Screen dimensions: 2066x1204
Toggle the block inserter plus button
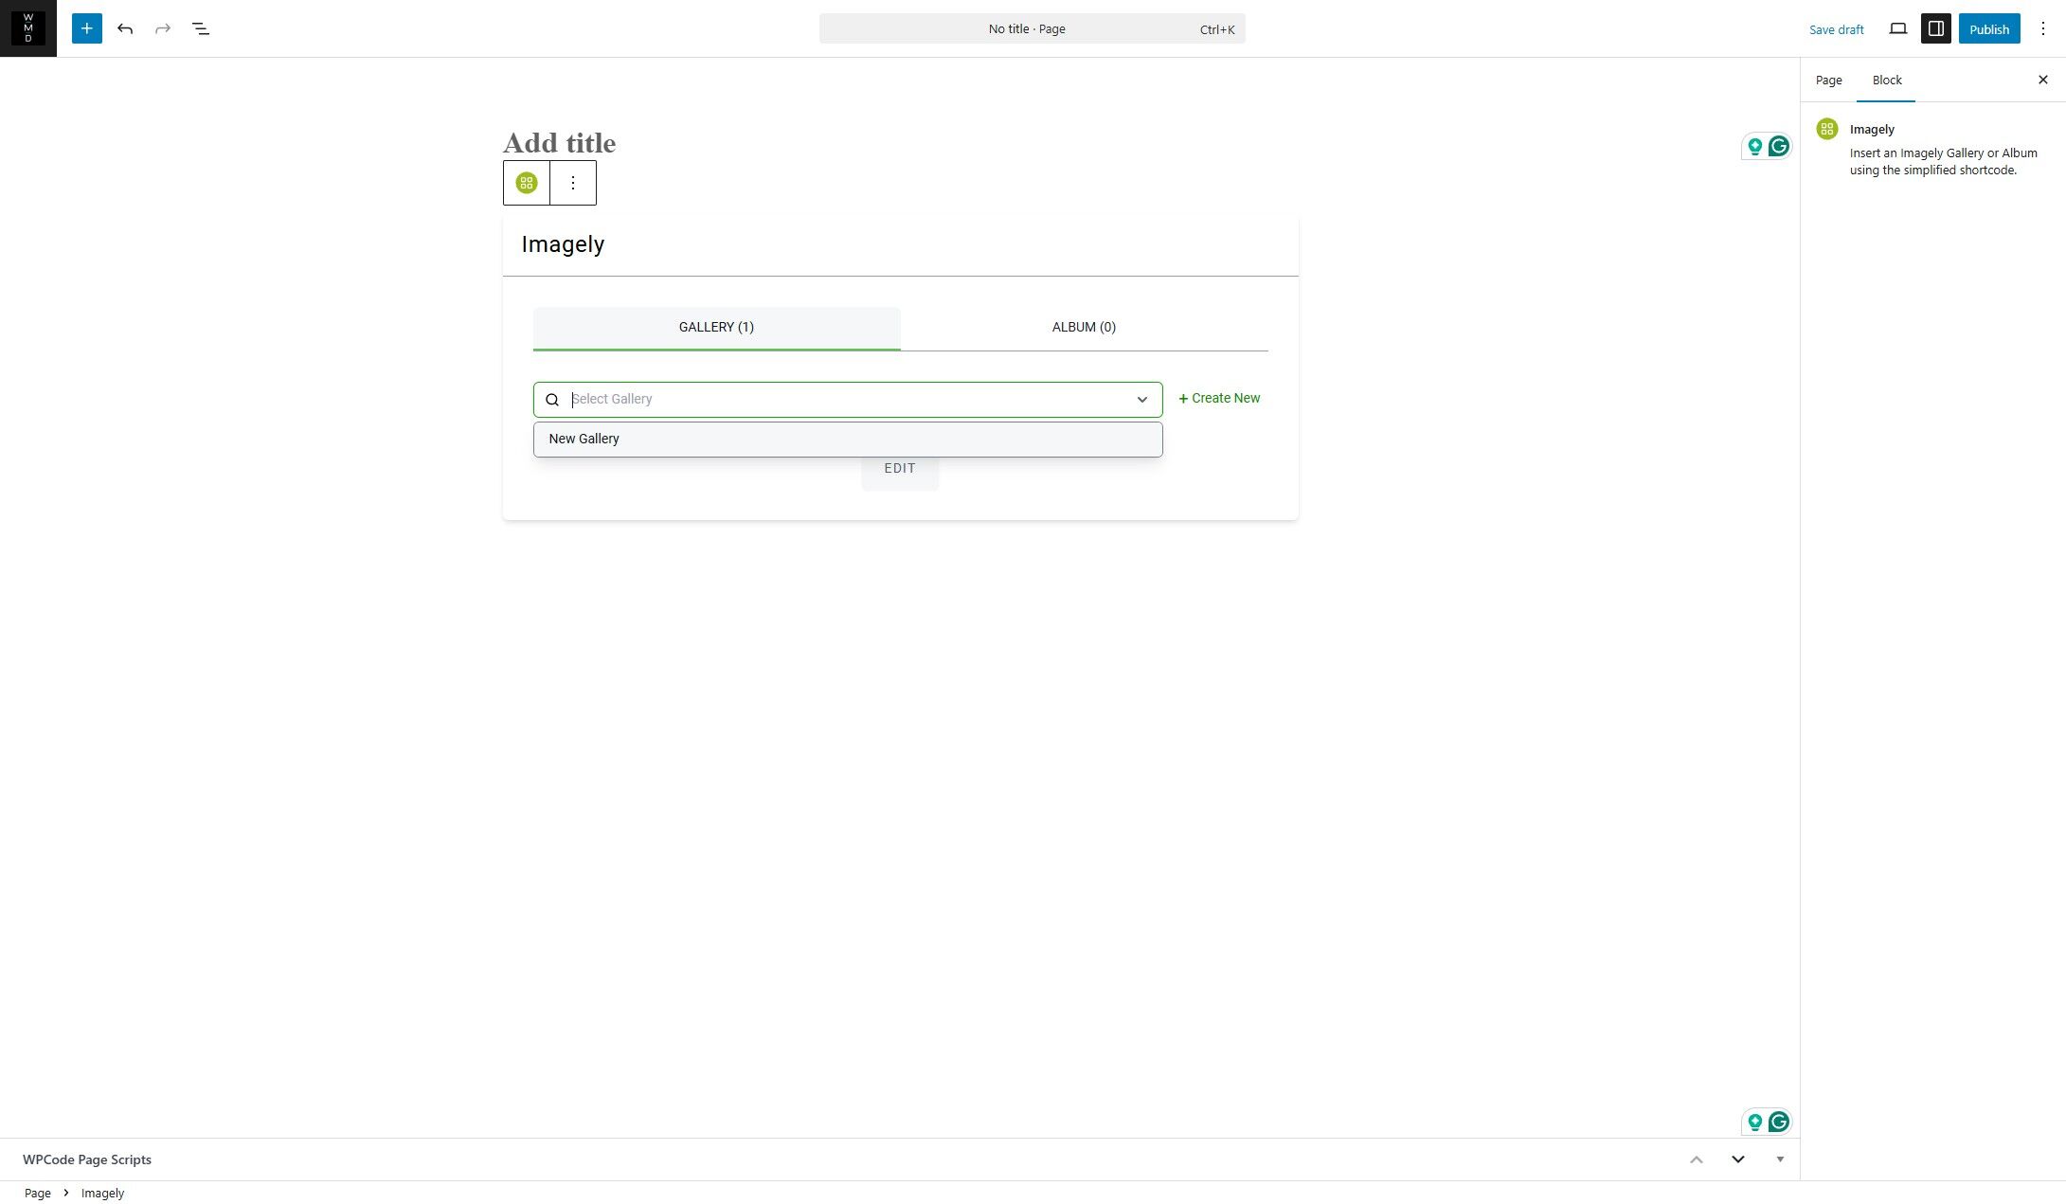point(86,28)
